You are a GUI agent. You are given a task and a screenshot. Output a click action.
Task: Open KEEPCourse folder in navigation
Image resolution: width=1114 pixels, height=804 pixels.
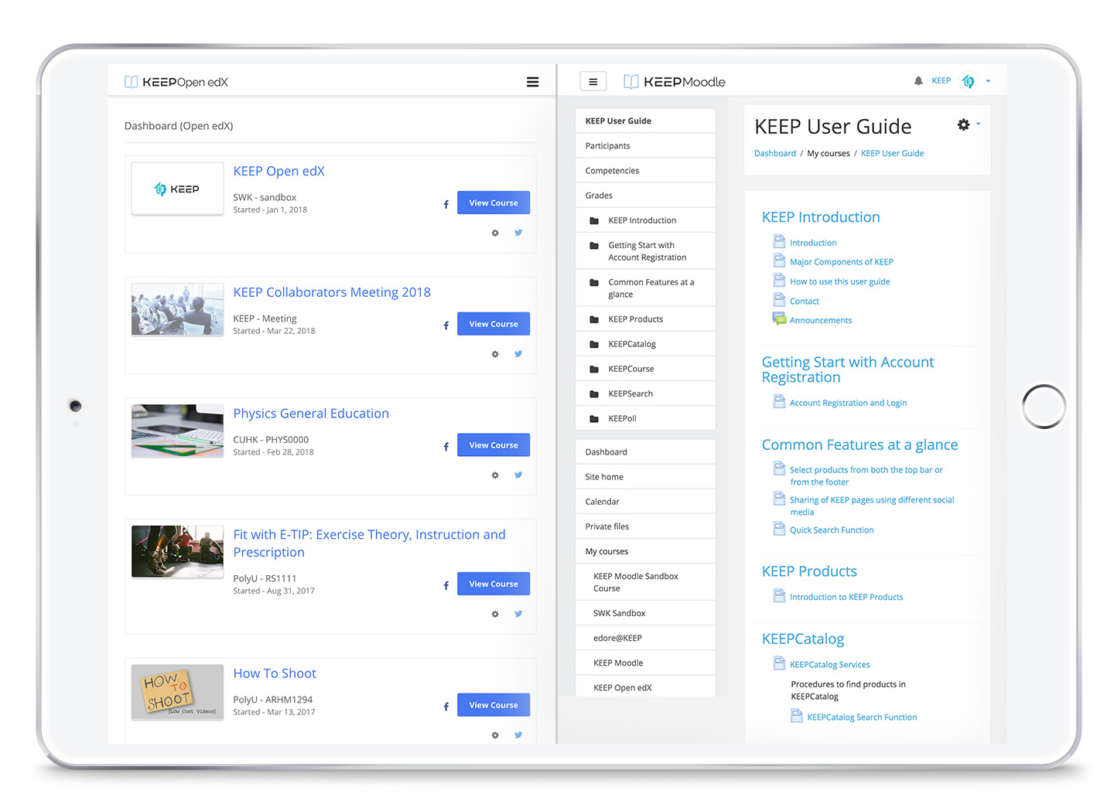pos(645,369)
